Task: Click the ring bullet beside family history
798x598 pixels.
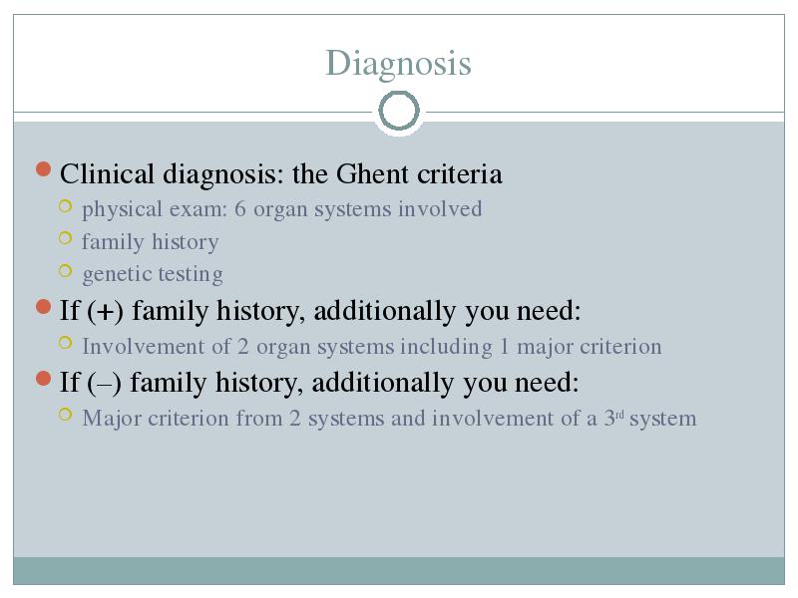Action: tap(65, 238)
